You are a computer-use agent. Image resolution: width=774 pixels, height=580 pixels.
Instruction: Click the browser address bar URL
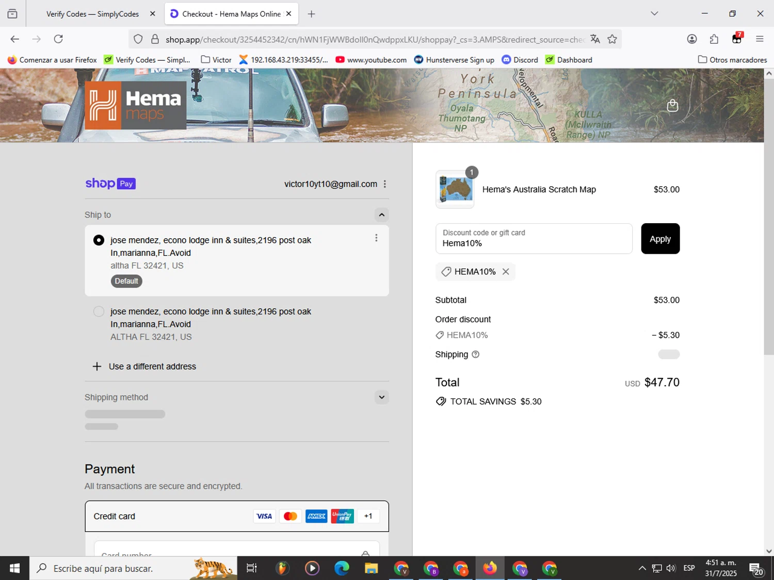(375, 39)
